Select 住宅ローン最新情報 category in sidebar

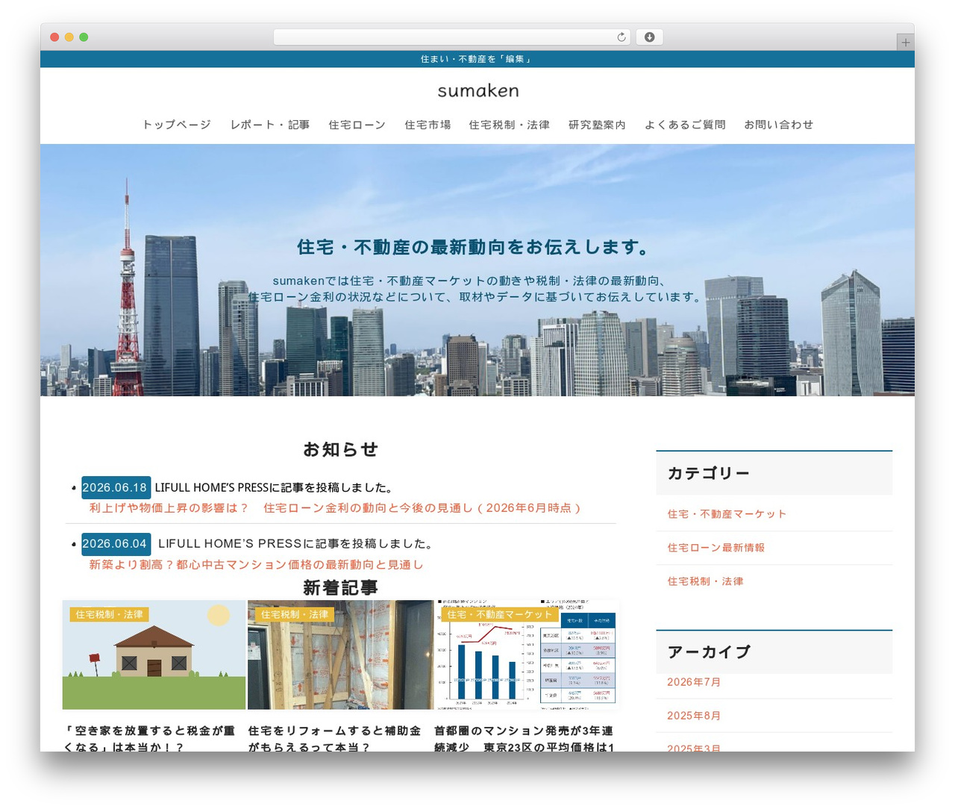click(x=716, y=548)
